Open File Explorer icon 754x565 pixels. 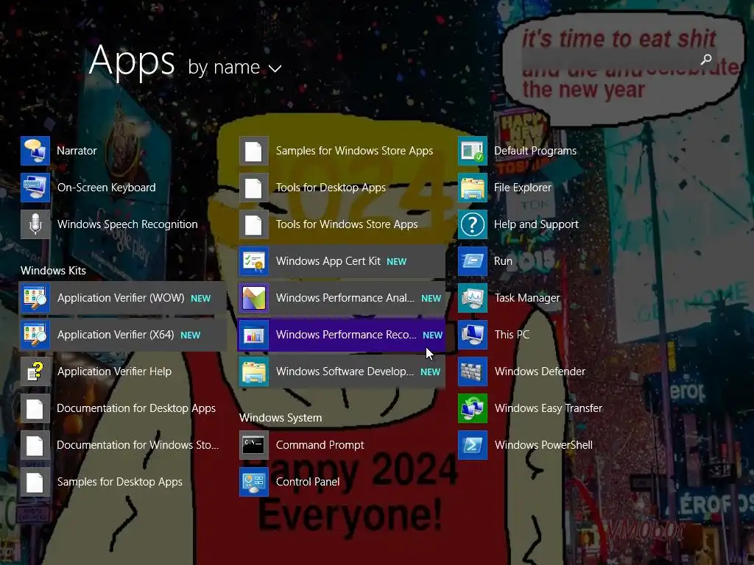(x=472, y=188)
